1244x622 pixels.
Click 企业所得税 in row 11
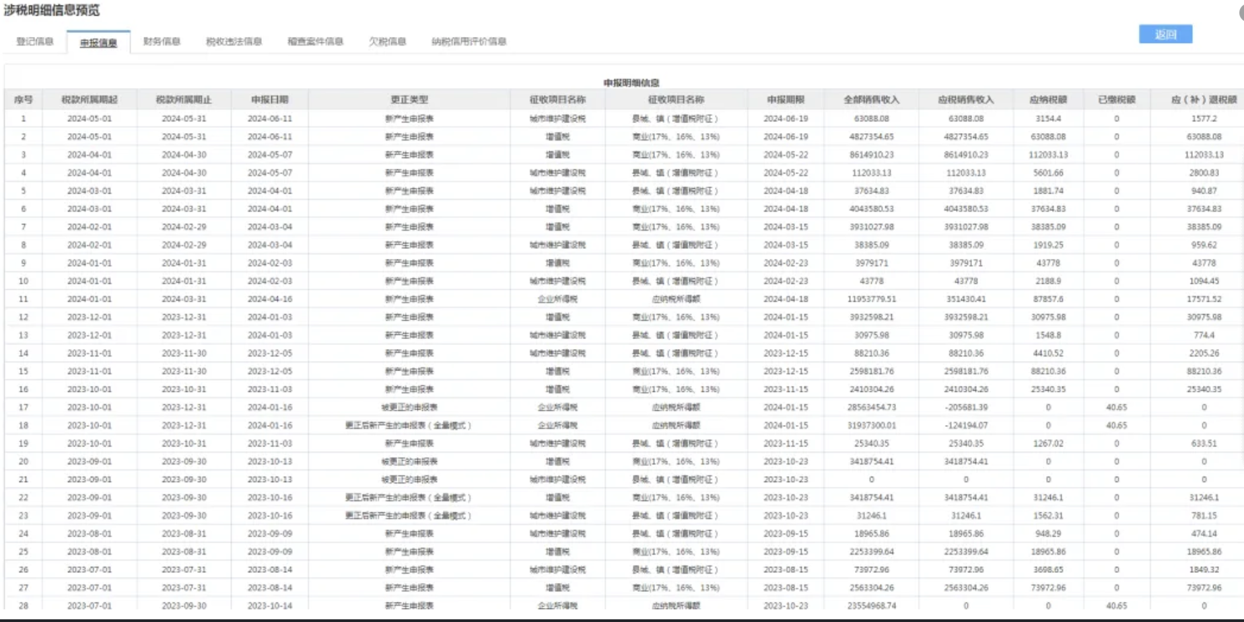point(557,299)
